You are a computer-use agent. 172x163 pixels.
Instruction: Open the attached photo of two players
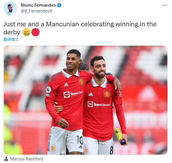point(86,100)
